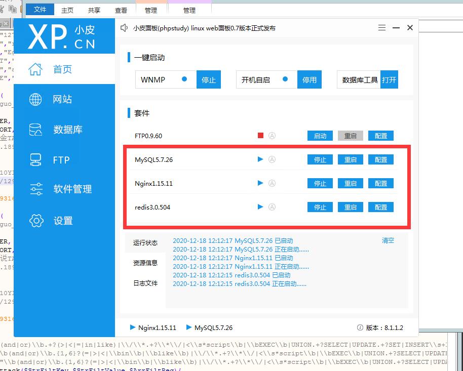Open the 数据库 database section
This screenshot has width=463, height=371.
pos(63,130)
